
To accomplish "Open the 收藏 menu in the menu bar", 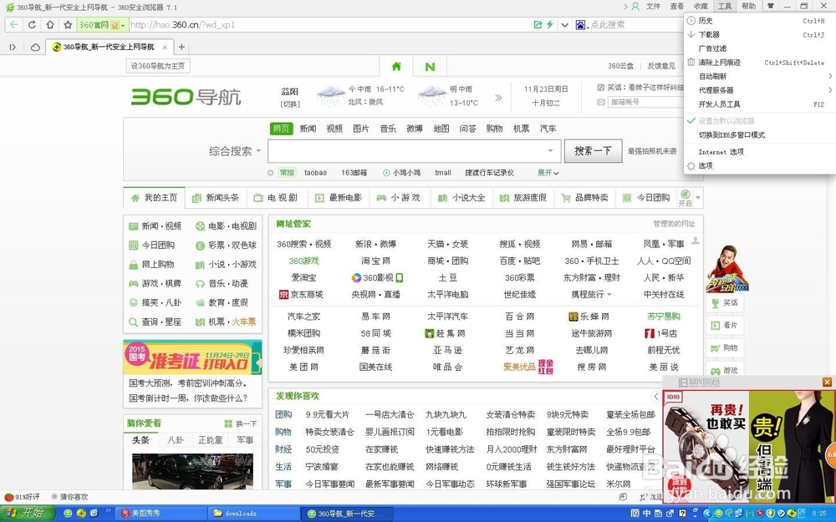I will [x=701, y=7].
